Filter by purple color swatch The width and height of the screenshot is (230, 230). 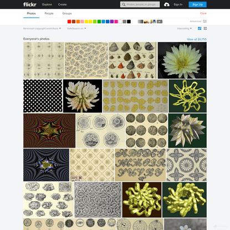112,22
